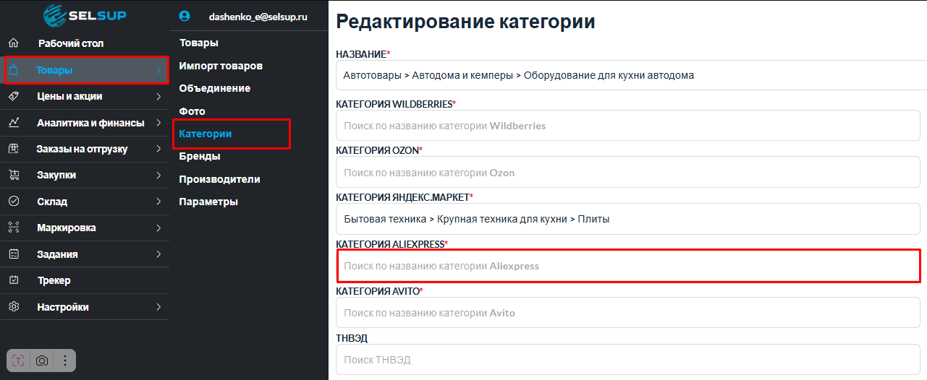Open Бренды submenu item
Screen dimensions: 927x380
(200, 156)
